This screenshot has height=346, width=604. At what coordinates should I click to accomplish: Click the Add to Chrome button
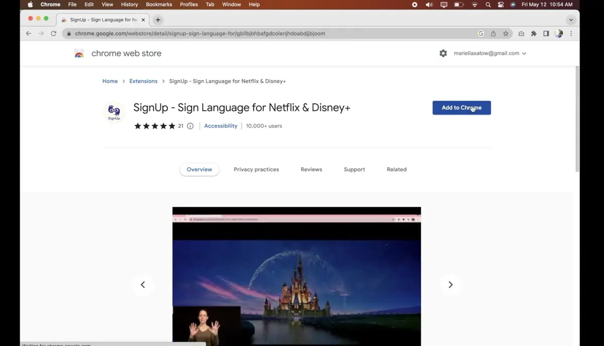tap(462, 108)
